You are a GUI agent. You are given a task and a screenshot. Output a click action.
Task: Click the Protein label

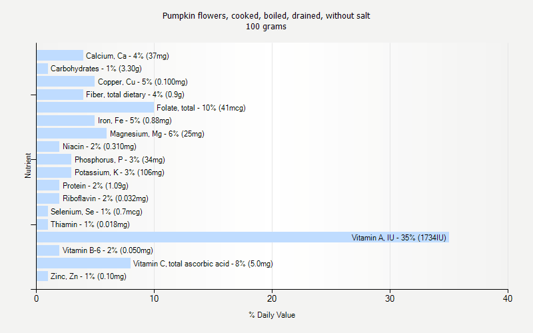tap(95, 186)
